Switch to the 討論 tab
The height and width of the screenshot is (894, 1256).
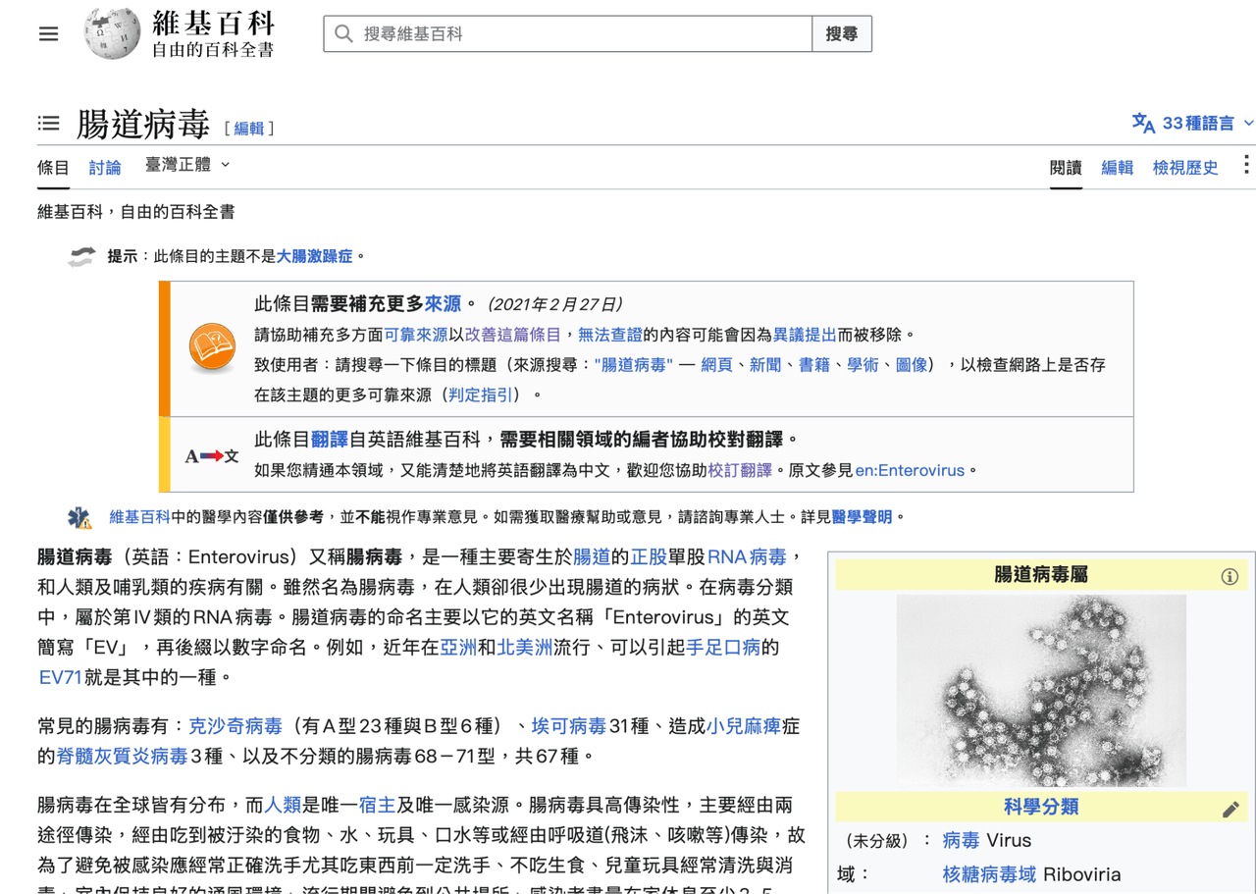105,167
